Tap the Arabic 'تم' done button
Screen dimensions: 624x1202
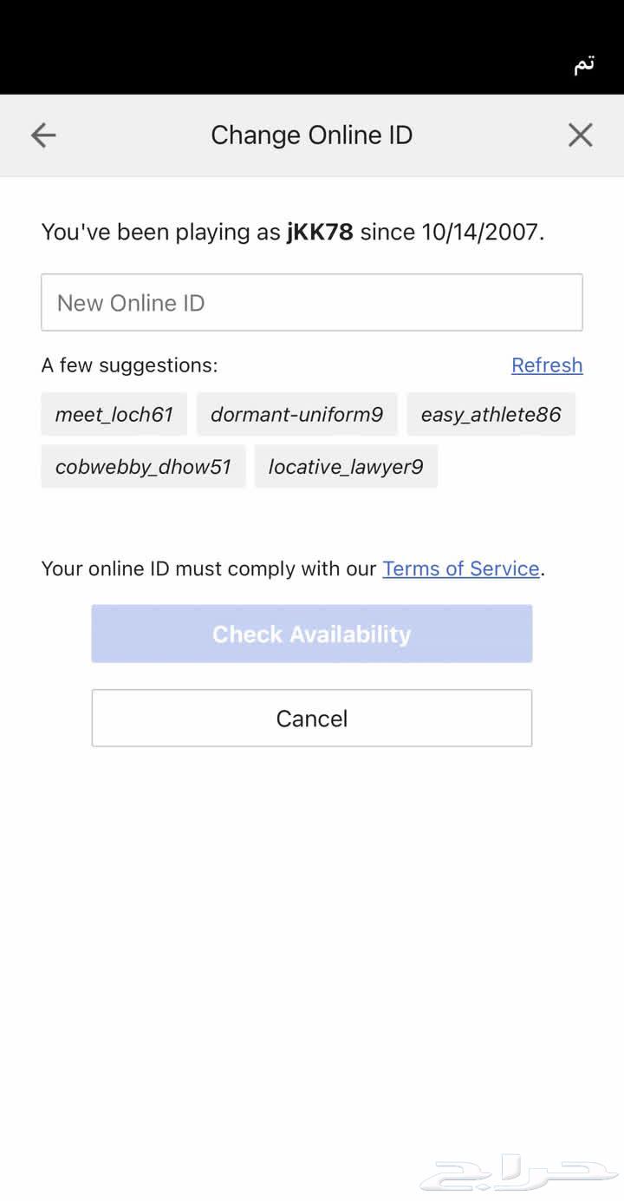(x=584, y=65)
